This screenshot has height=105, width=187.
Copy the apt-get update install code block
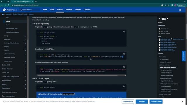point(124,32)
